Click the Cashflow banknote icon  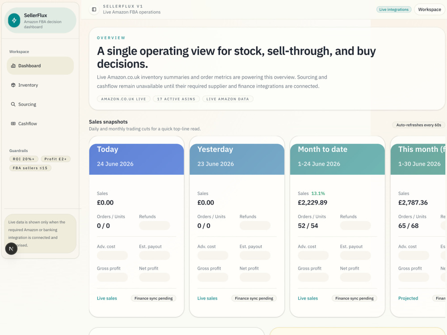pos(13,124)
